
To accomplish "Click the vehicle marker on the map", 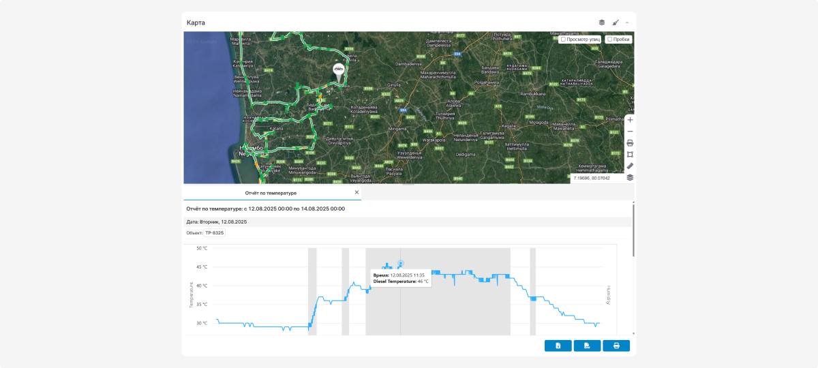I will click(x=338, y=70).
